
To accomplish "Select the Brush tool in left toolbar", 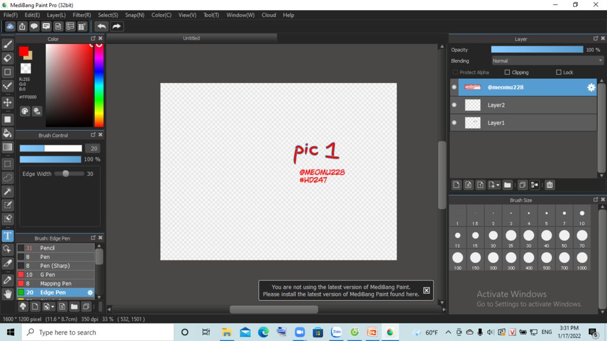I will click(7, 44).
